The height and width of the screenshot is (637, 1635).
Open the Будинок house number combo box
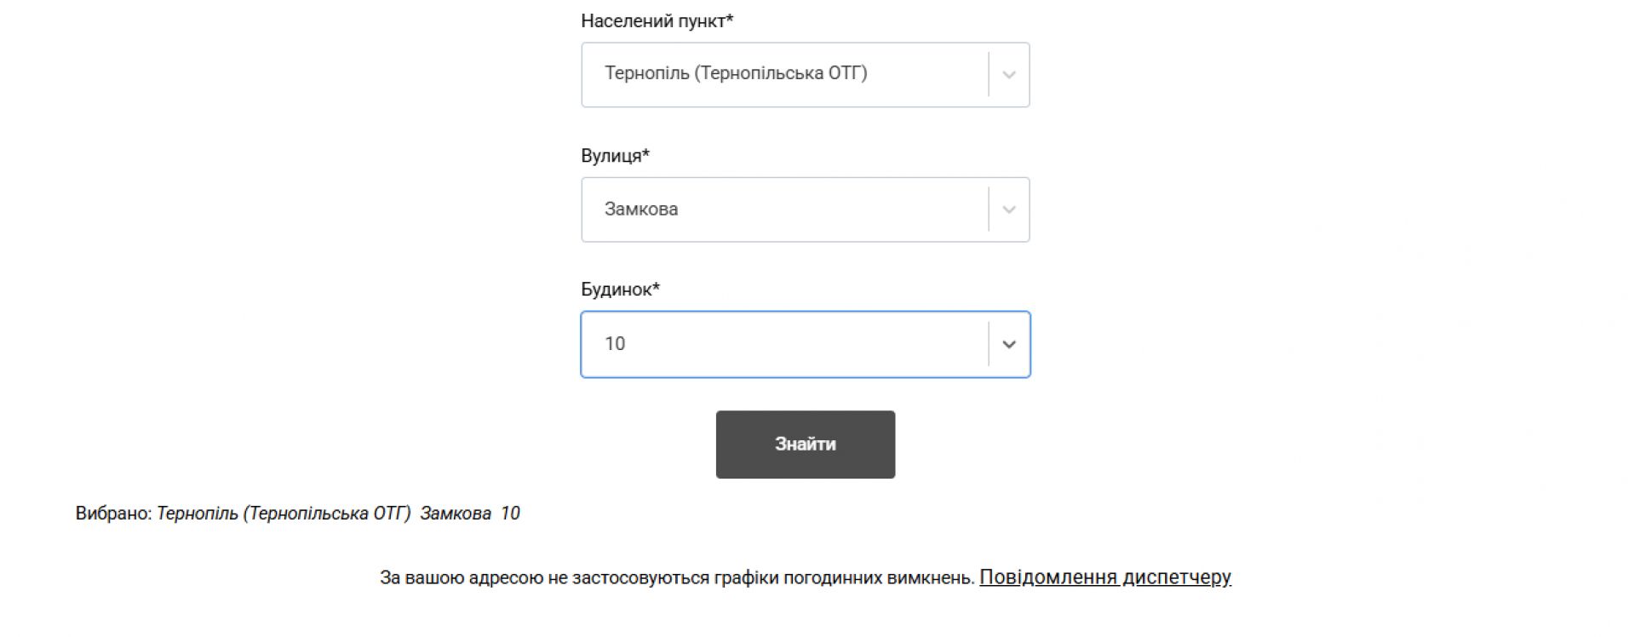(783, 344)
